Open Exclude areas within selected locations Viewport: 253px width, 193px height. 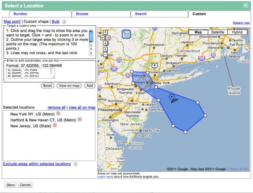click(x=37, y=164)
